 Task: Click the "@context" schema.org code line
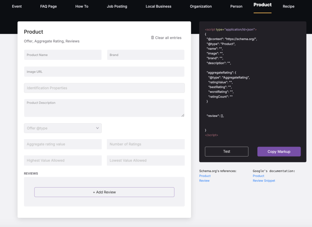(232, 39)
